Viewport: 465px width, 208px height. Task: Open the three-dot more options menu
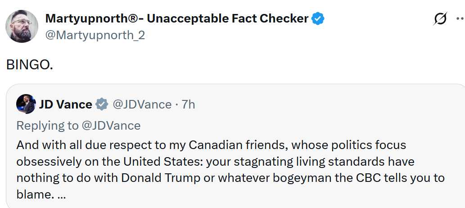point(459,19)
